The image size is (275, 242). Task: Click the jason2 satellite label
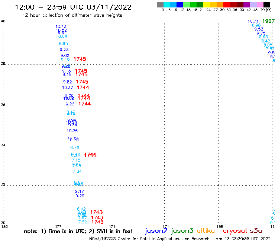(x=156, y=231)
